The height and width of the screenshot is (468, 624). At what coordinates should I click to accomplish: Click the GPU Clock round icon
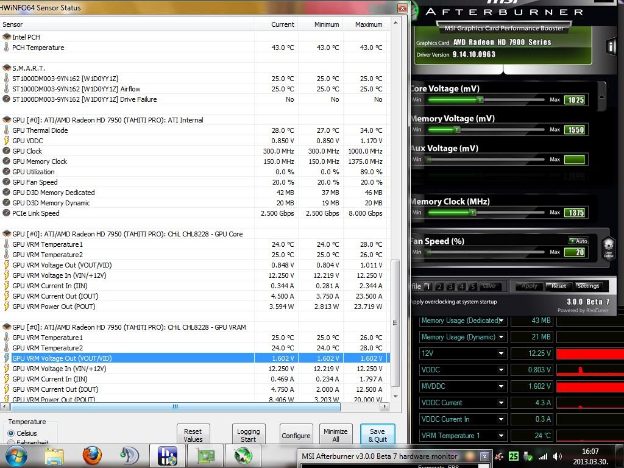click(x=6, y=151)
